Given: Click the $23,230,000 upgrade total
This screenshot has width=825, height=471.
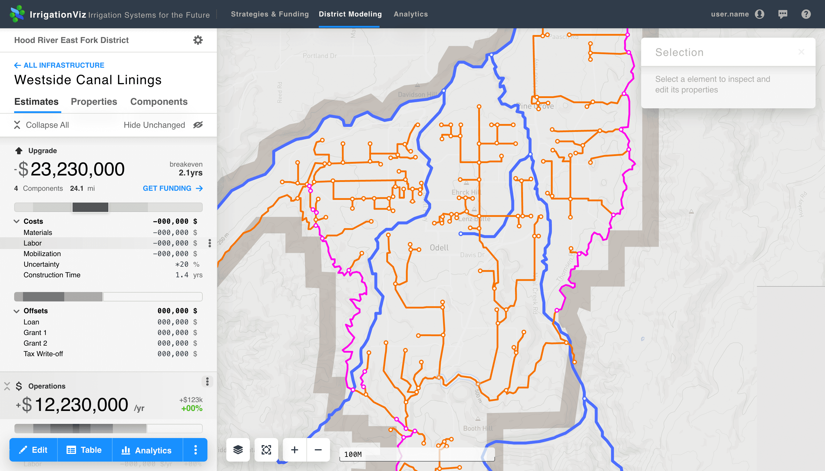Looking at the screenshot, I should pos(69,169).
